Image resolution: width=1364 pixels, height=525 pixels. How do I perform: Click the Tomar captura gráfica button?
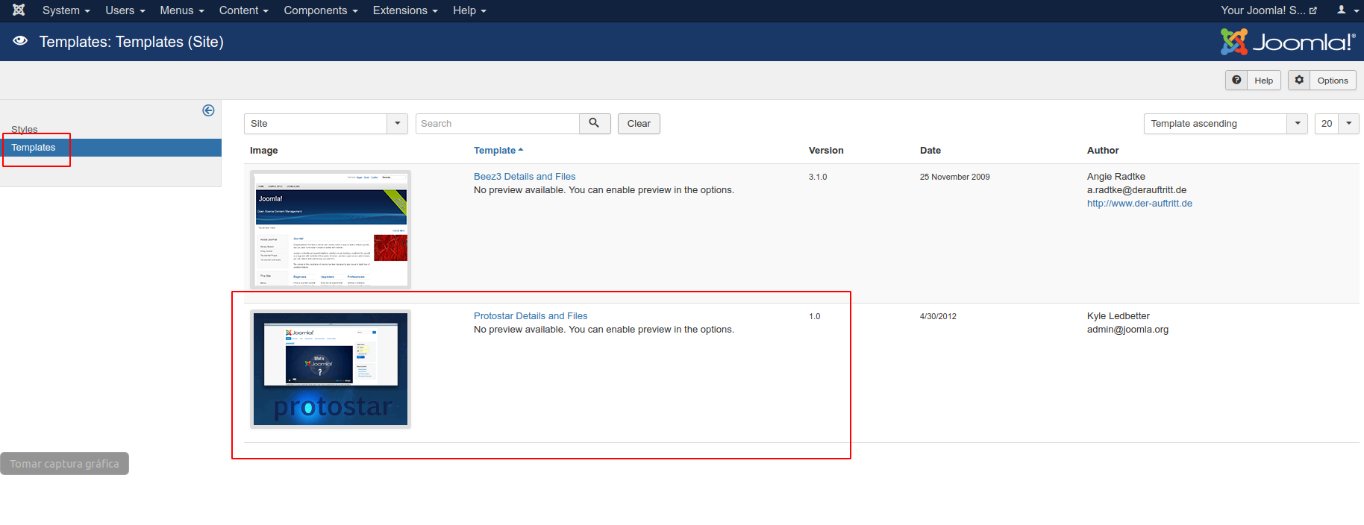pyautogui.click(x=64, y=464)
